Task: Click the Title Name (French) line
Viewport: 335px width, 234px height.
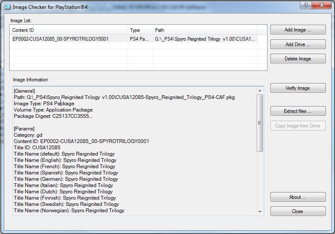Action: pos(64,166)
